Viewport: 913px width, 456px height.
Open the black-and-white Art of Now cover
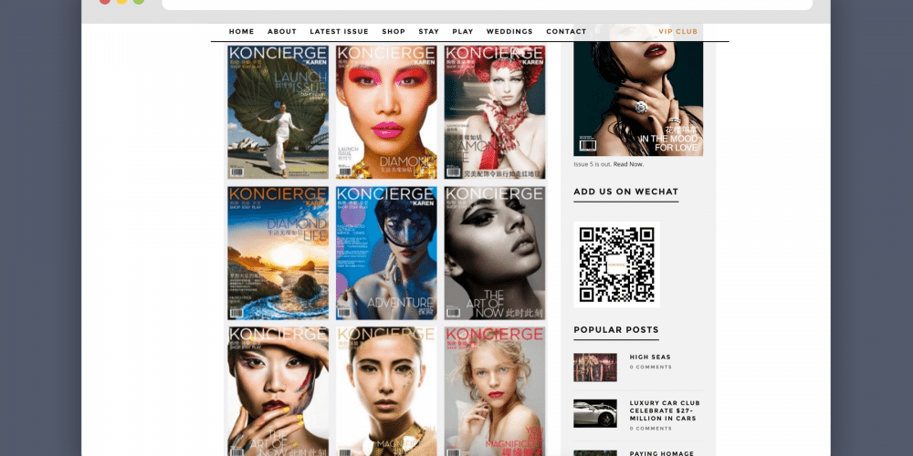point(494,253)
